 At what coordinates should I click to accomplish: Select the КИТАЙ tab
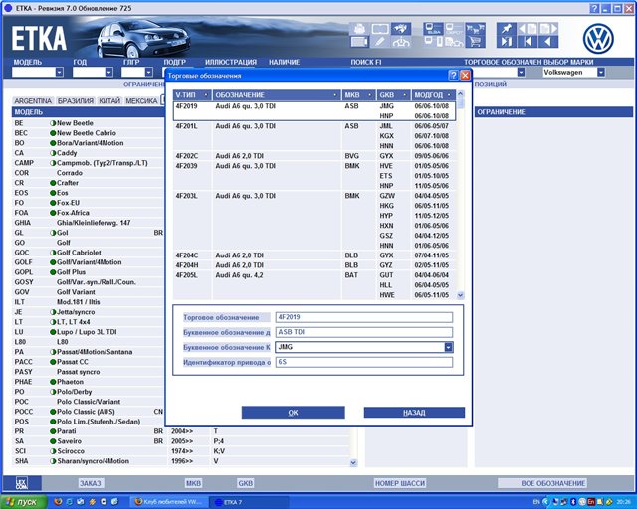[109, 101]
